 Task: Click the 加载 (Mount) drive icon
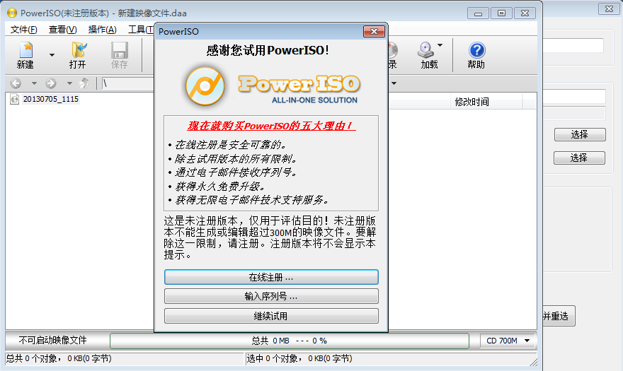[425, 51]
